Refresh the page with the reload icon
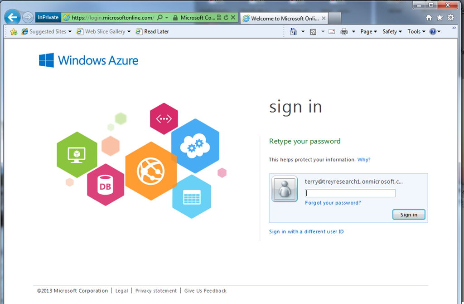 click(x=226, y=18)
